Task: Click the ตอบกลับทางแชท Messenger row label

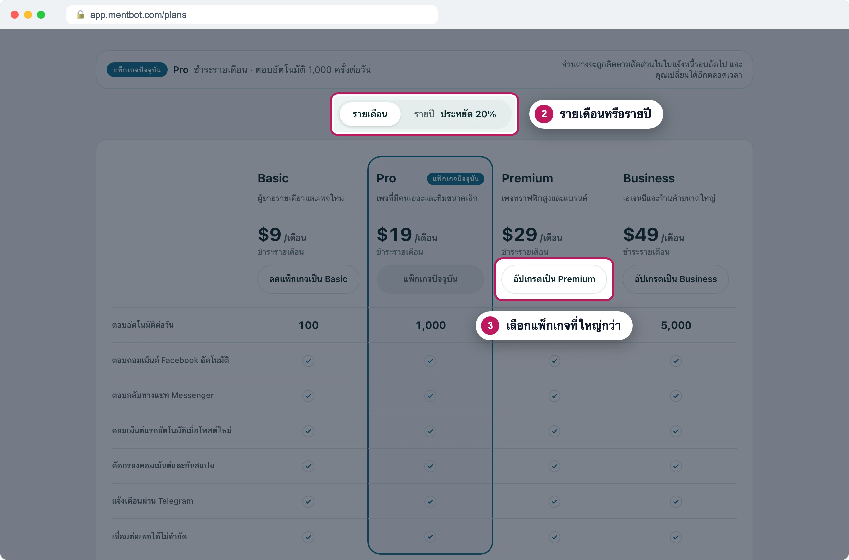Action: 163,395
